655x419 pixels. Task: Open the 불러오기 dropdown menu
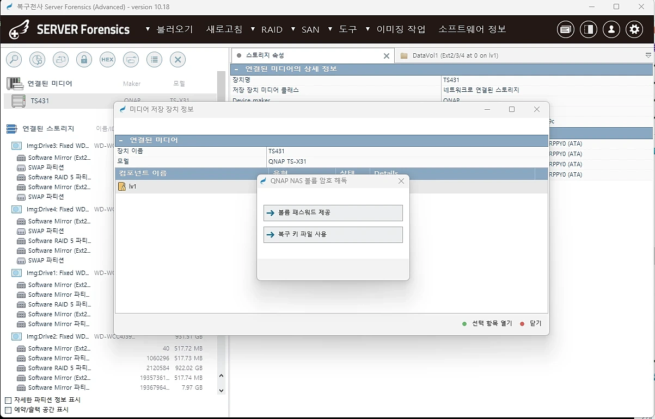pyautogui.click(x=170, y=29)
